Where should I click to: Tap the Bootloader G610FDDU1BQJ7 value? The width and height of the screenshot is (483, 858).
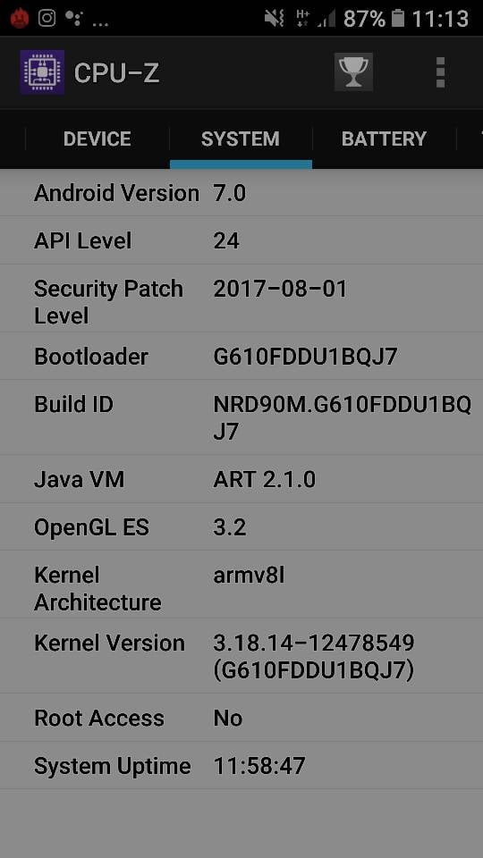point(305,357)
